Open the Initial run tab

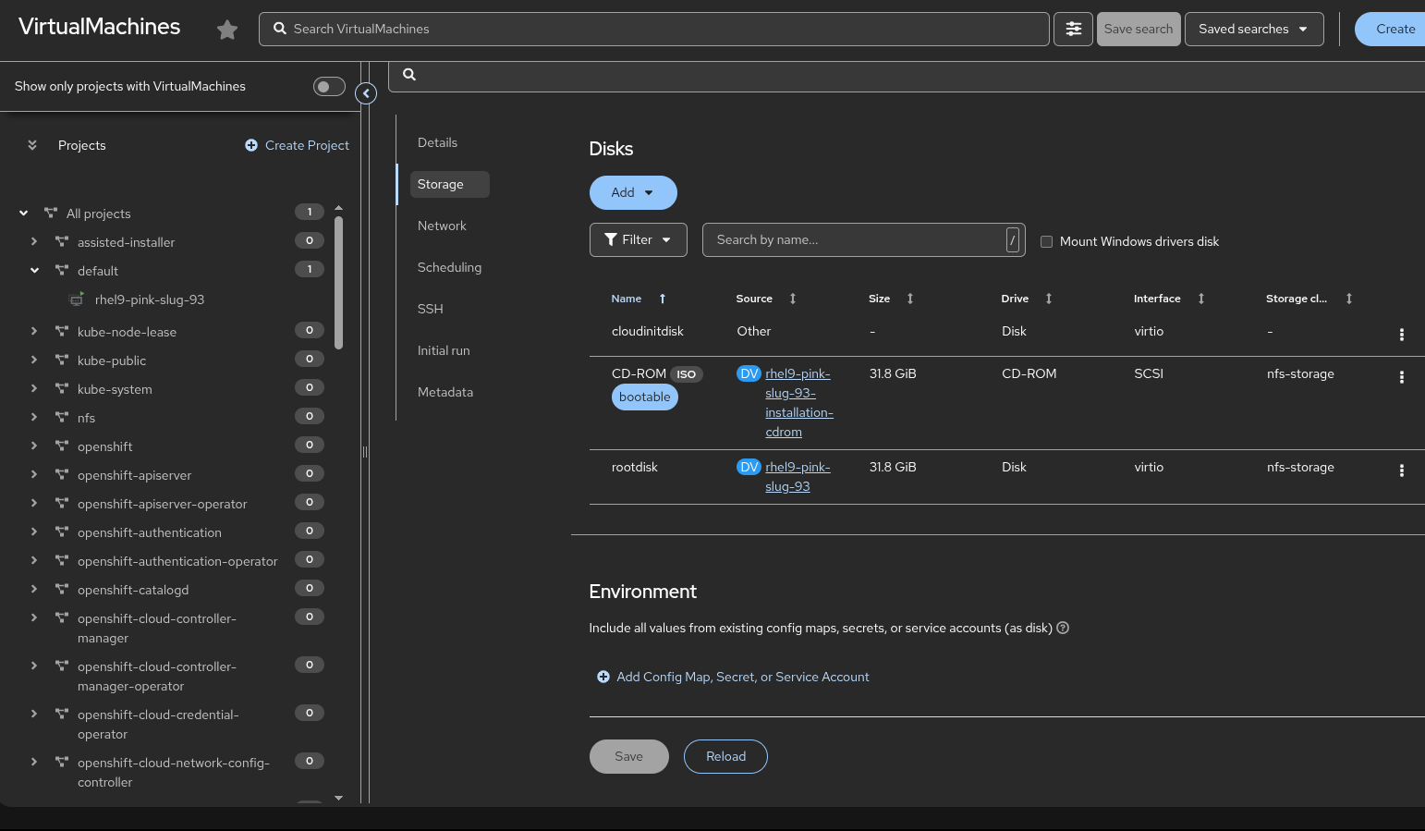pos(444,351)
